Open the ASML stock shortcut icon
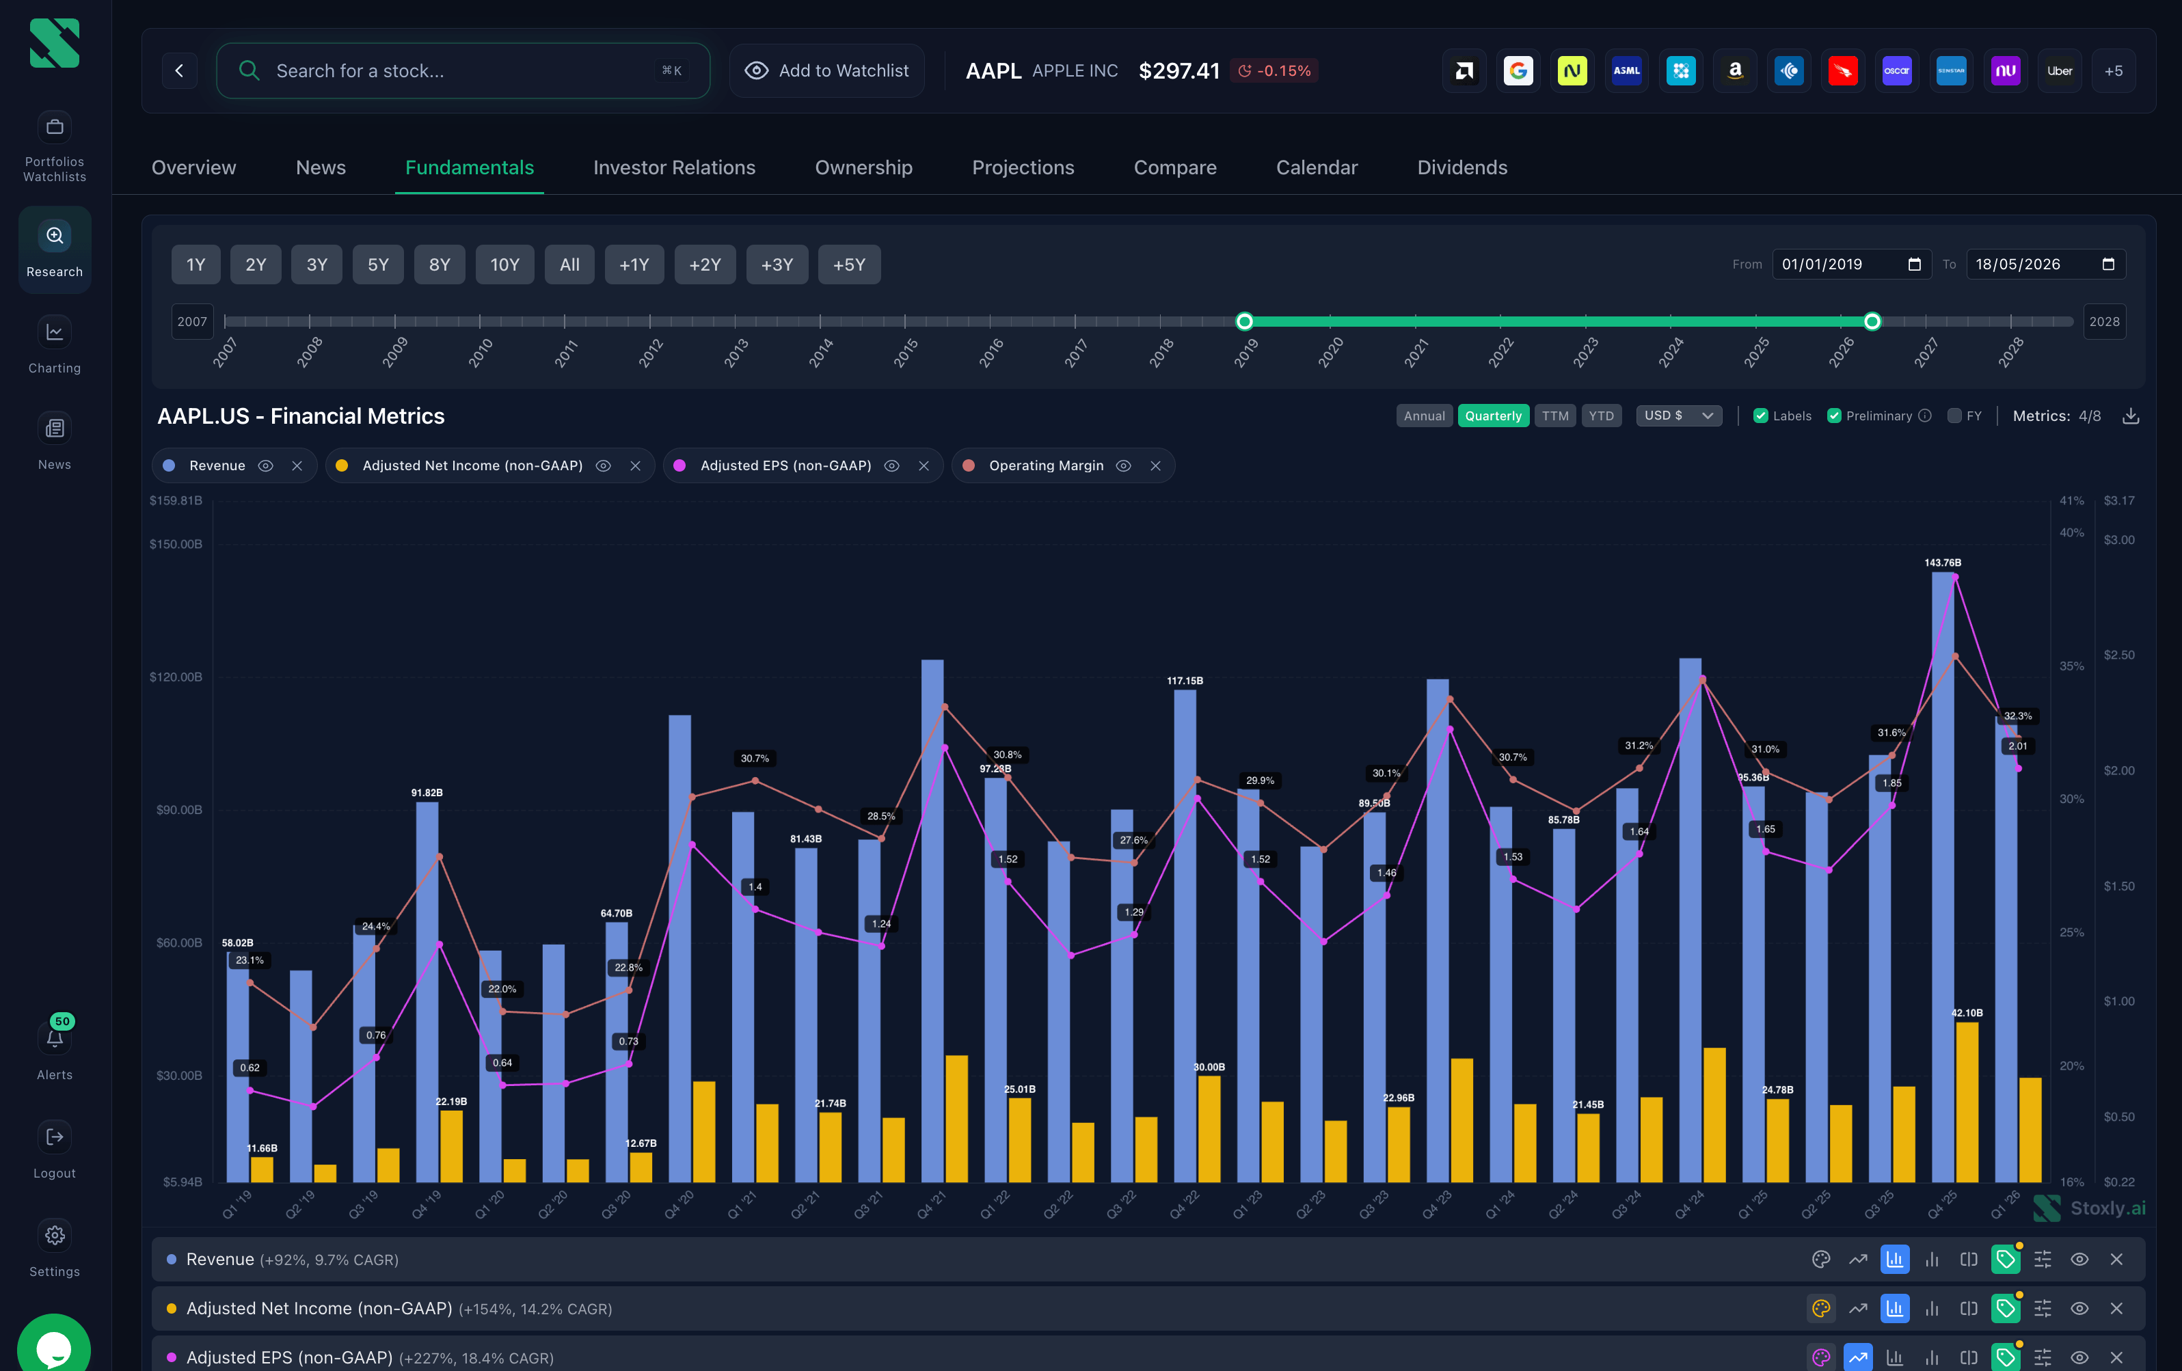 pyautogui.click(x=1626, y=70)
